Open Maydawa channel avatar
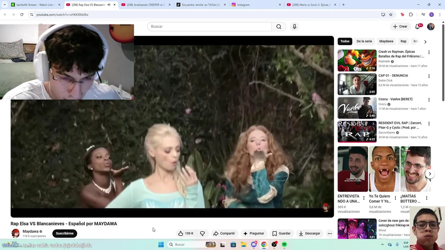Image resolution: width=445 pixels, height=250 pixels. (15, 233)
